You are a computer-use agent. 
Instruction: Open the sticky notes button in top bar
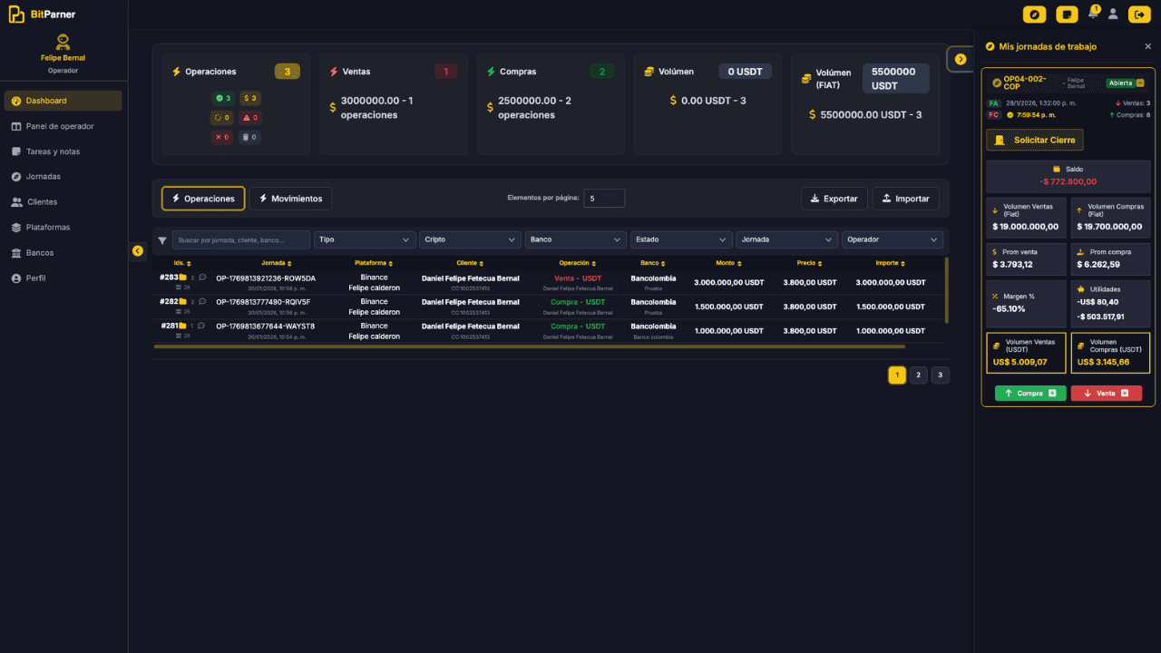(x=1068, y=14)
